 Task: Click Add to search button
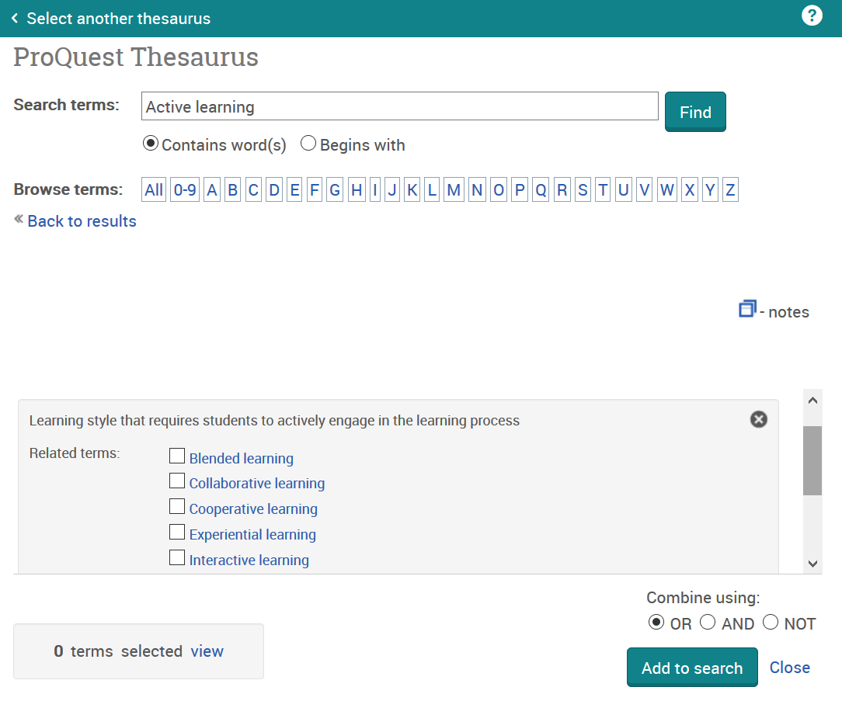click(691, 668)
